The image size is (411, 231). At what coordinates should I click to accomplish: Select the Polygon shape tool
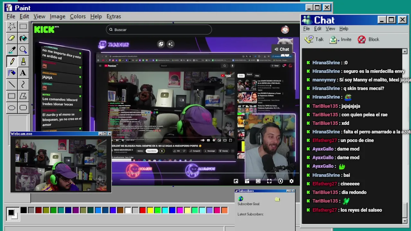(23, 96)
